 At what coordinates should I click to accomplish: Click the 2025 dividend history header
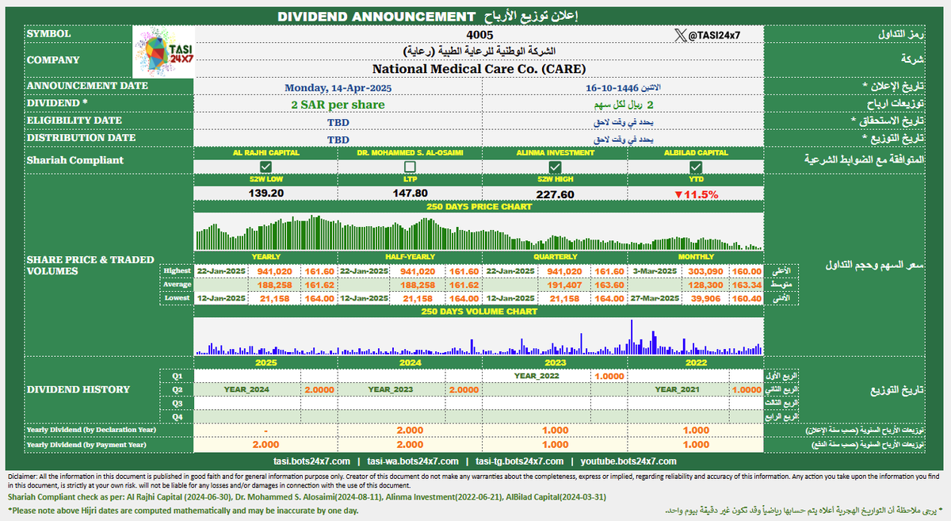coord(265,362)
